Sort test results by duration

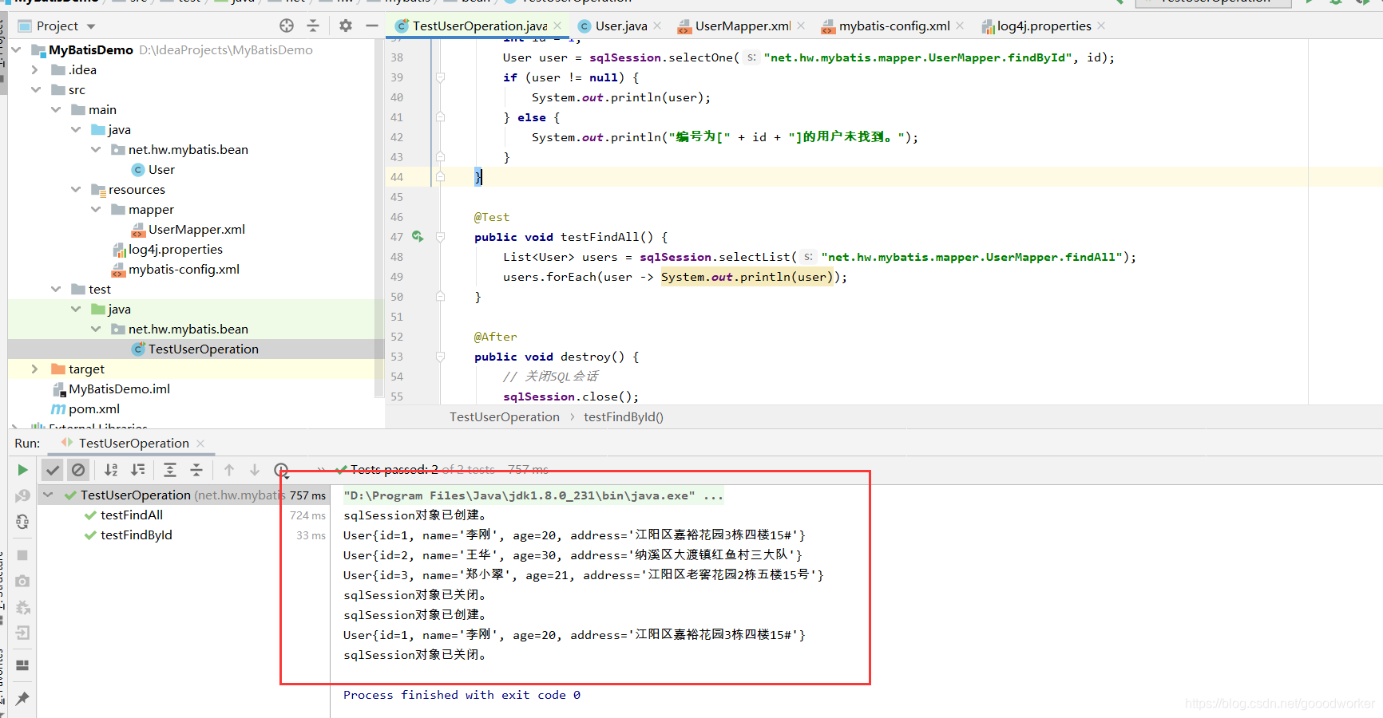[138, 470]
